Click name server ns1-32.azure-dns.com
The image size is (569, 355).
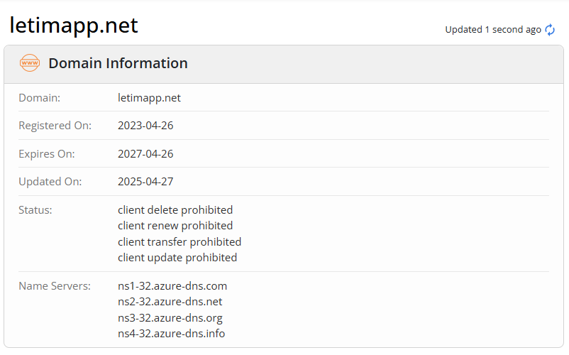tap(172, 286)
